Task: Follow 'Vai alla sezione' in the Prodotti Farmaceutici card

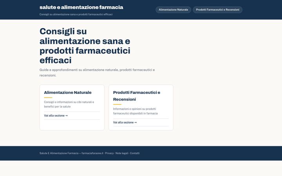Action: 125,122
